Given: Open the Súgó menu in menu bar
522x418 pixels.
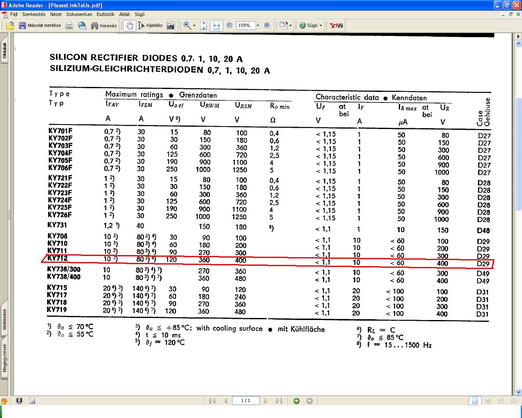Looking at the screenshot, I should pyautogui.click(x=139, y=14).
